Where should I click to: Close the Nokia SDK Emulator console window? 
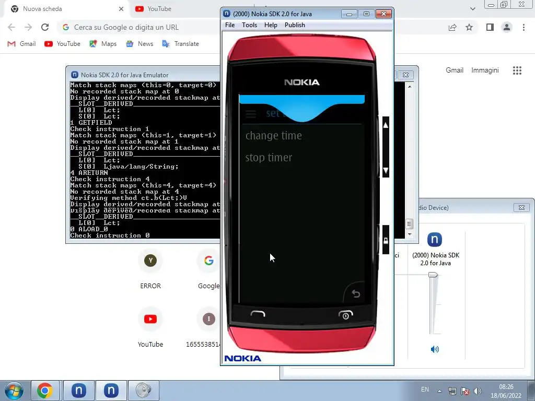coord(405,75)
